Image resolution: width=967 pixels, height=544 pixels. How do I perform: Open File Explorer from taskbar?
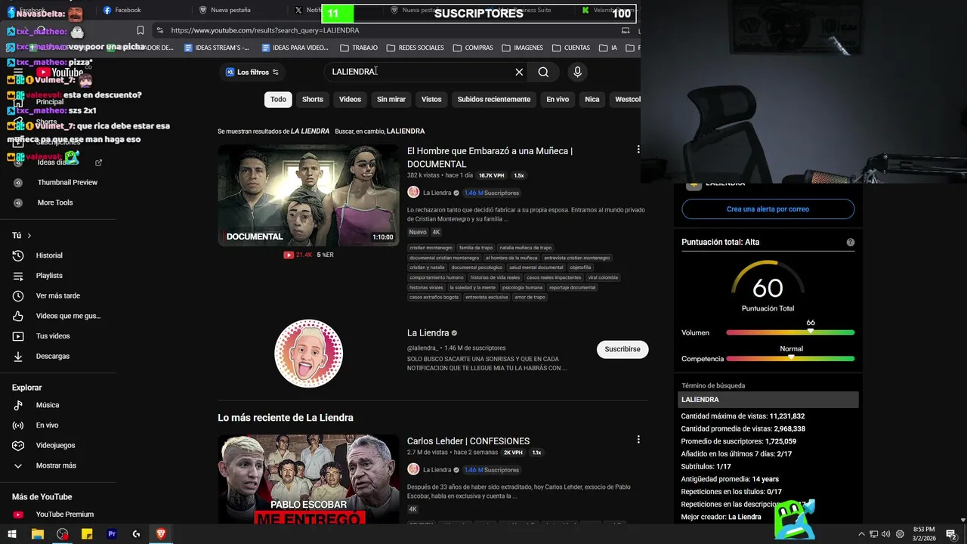click(38, 534)
